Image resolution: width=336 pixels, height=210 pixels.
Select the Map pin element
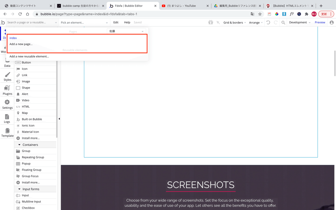(35, 113)
